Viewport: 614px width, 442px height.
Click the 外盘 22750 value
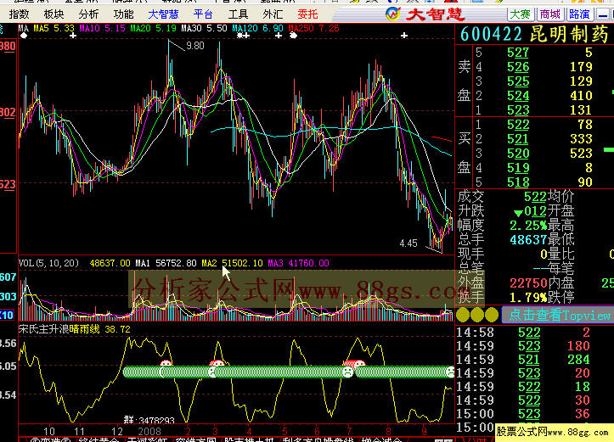pyautogui.click(x=528, y=283)
